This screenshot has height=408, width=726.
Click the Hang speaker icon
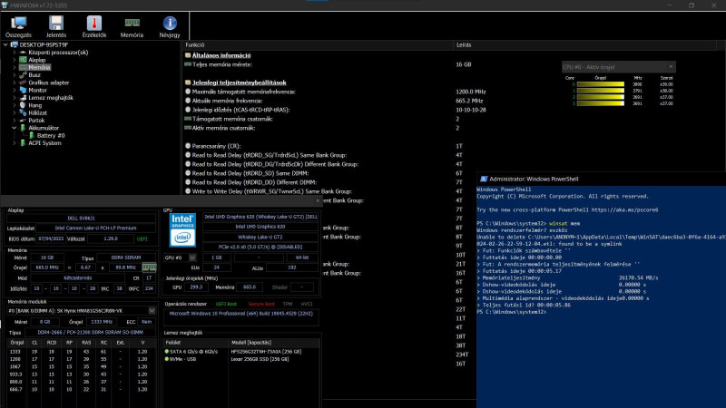point(23,105)
